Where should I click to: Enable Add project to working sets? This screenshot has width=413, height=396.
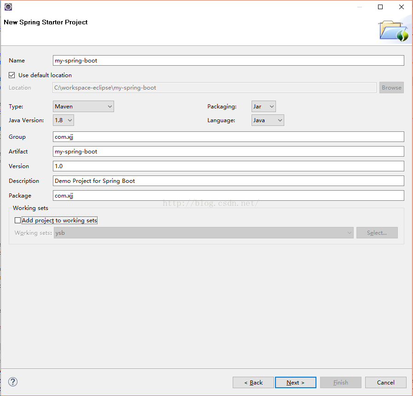click(x=17, y=220)
